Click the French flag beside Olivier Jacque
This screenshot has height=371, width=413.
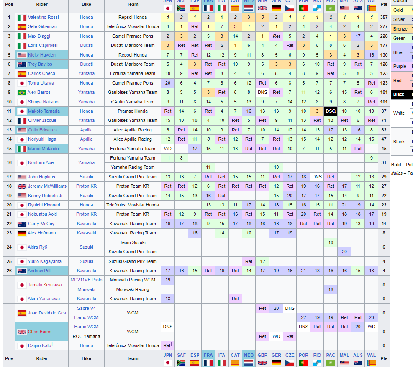[x=22, y=121]
